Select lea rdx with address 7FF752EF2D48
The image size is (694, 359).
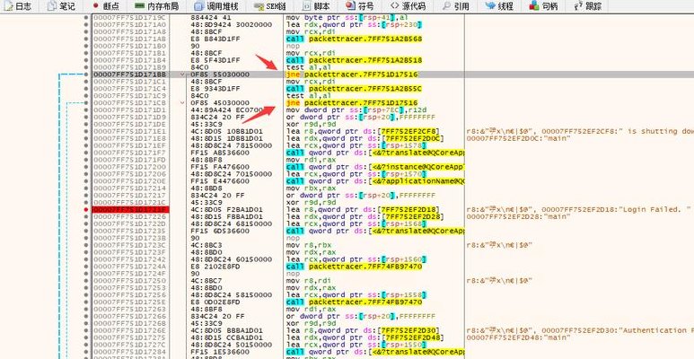click(365, 337)
